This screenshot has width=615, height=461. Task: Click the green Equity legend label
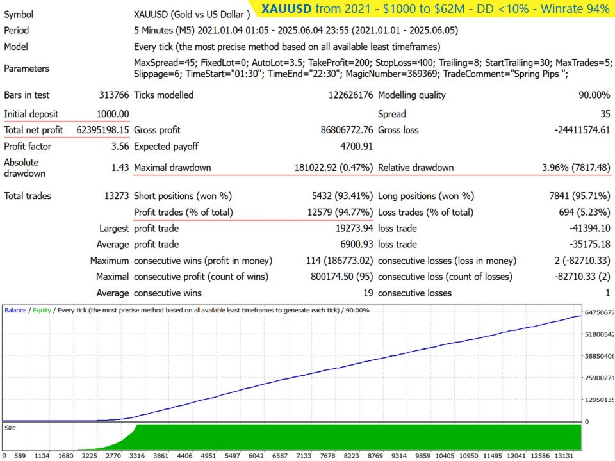click(42, 310)
